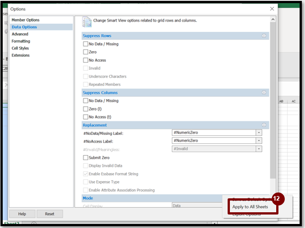This screenshot has height=228, width=305.
Task: Click the grid options header icon
Action: [x=87, y=22]
